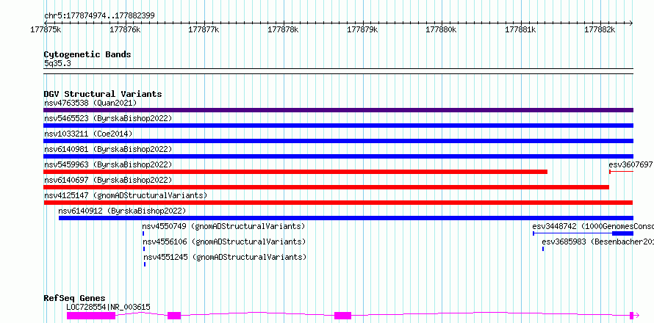This screenshot has height=323, width=654.
Task: Click the 177876k ruler position
Action: (x=125, y=29)
